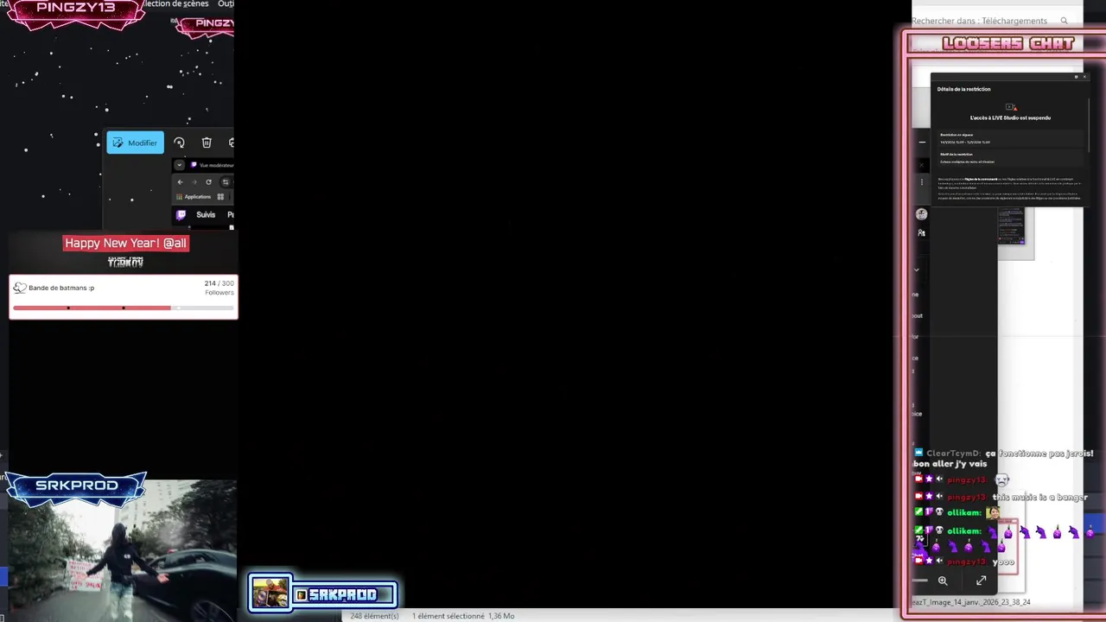This screenshot has width=1106, height=622.
Task: Open the Applications bookmark shortcut
Action: (194, 197)
